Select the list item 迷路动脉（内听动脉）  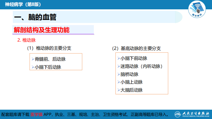141,66
